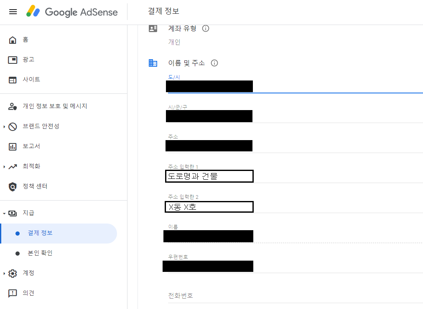This screenshot has height=309, width=423.
Task: Click the 이름 input field
Action: point(295,236)
